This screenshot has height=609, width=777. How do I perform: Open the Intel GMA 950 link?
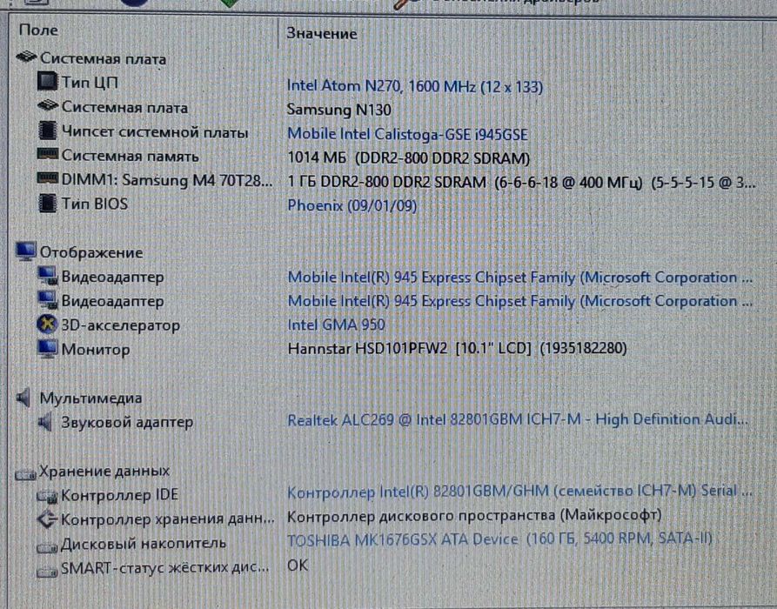tap(336, 325)
